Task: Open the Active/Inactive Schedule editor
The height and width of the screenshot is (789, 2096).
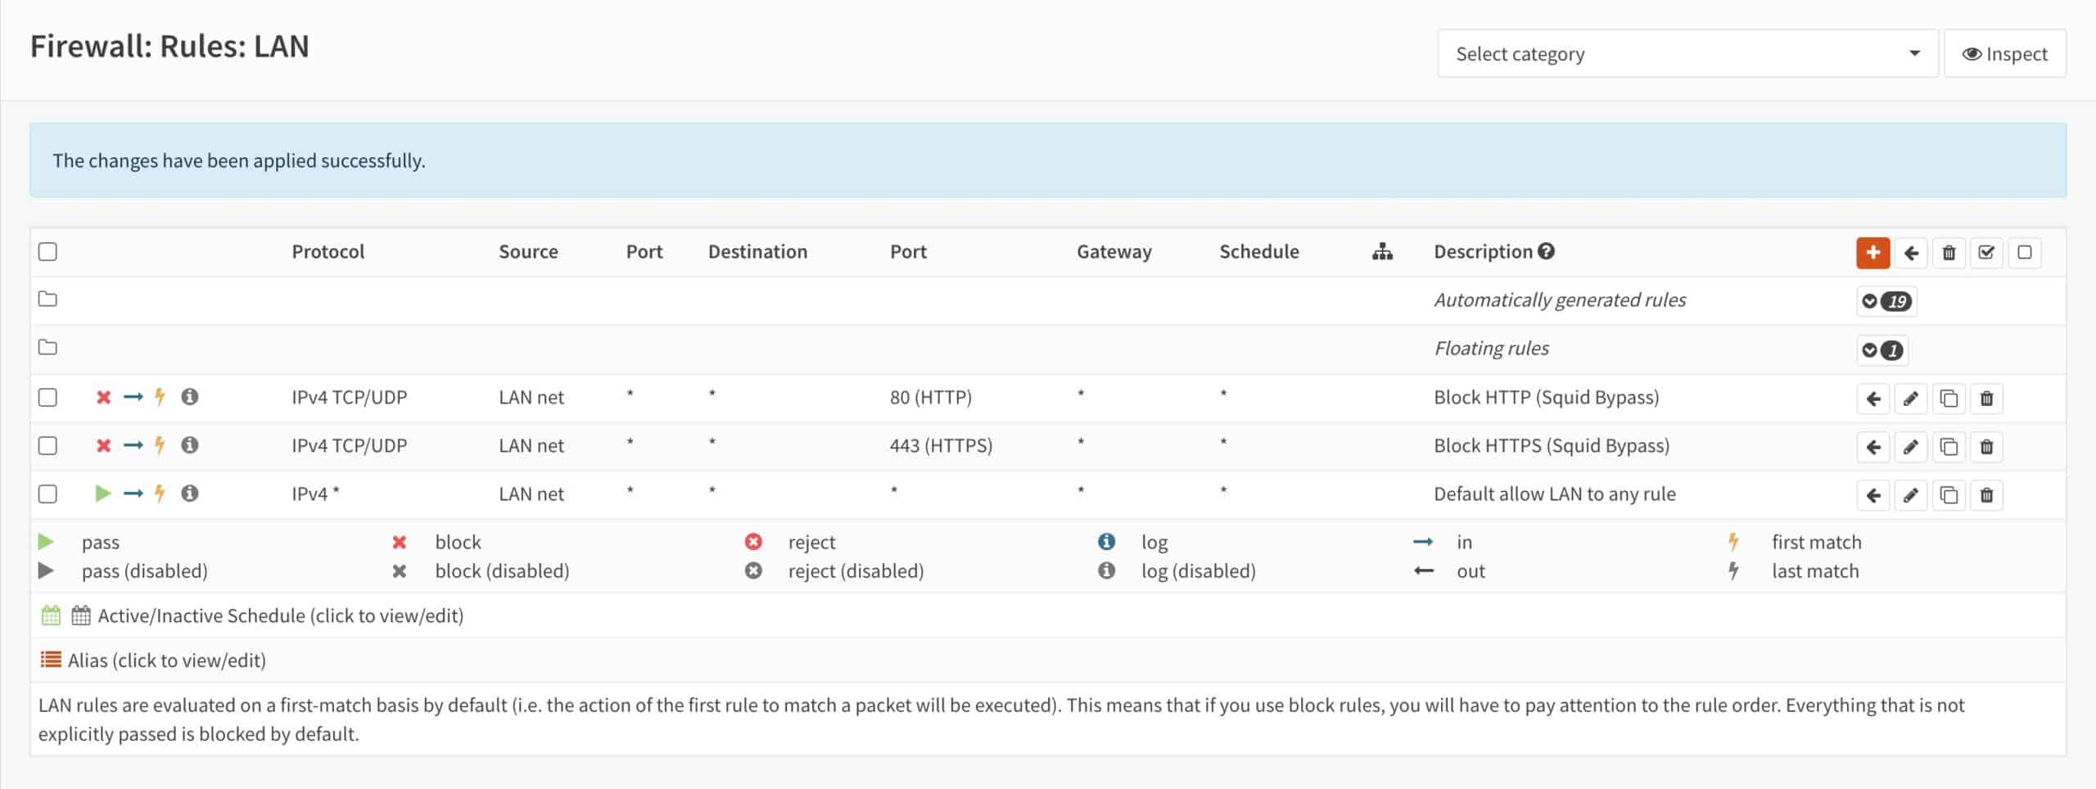Action: (x=279, y=615)
